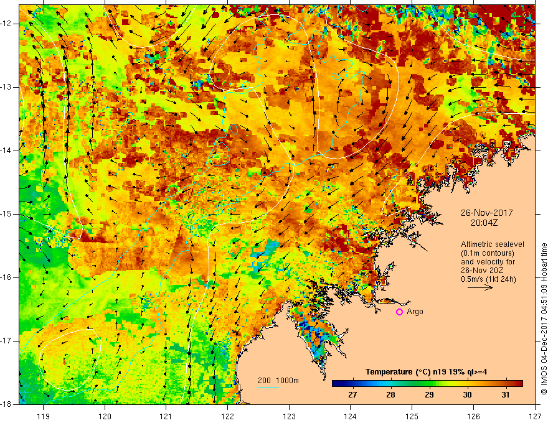The width and height of the screenshot is (548, 423).
Task: Click latitude label -12
Action: tap(7, 24)
